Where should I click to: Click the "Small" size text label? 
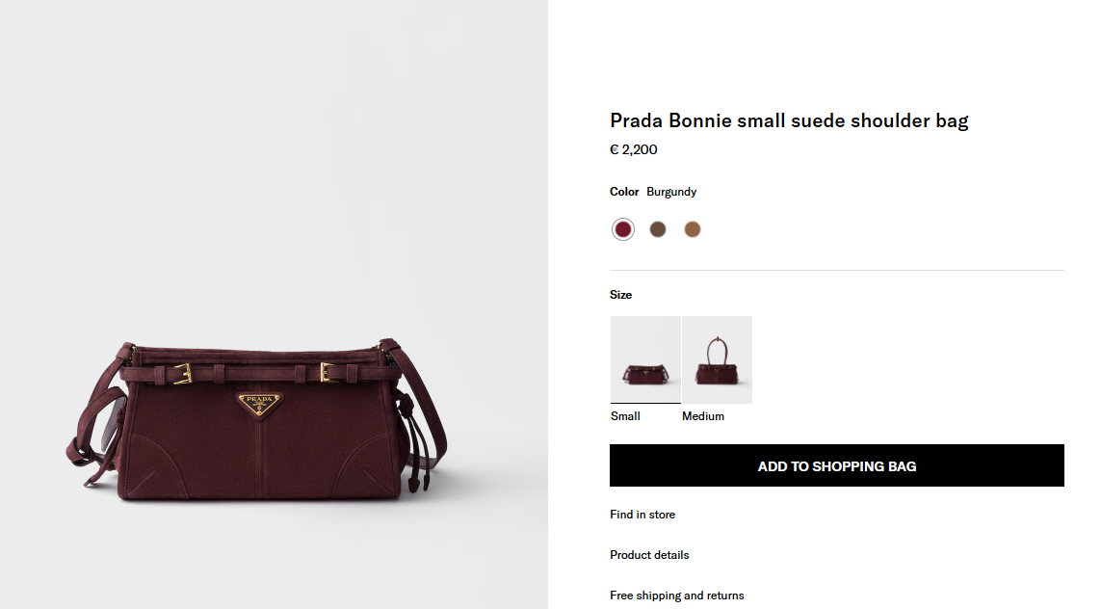(x=625, y=416)
